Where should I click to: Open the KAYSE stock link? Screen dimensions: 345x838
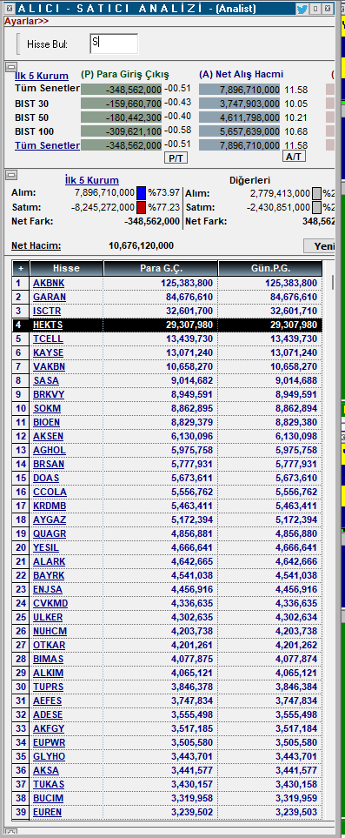pyautogui.click(x=48, y=352)
